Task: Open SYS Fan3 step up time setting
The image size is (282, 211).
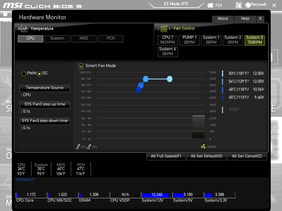Action: click(45, 105)
